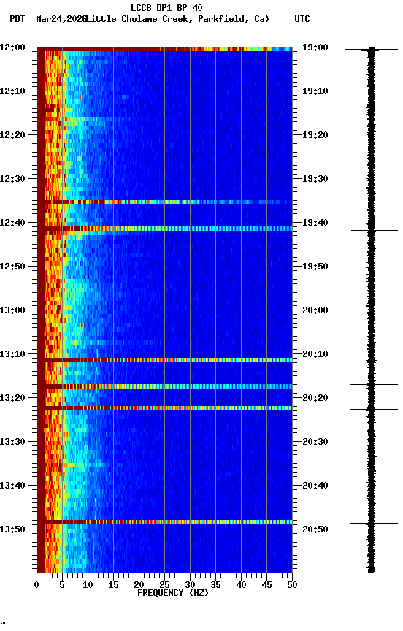
Task: Click the '19:10' UTC time label
Action: 315,91
